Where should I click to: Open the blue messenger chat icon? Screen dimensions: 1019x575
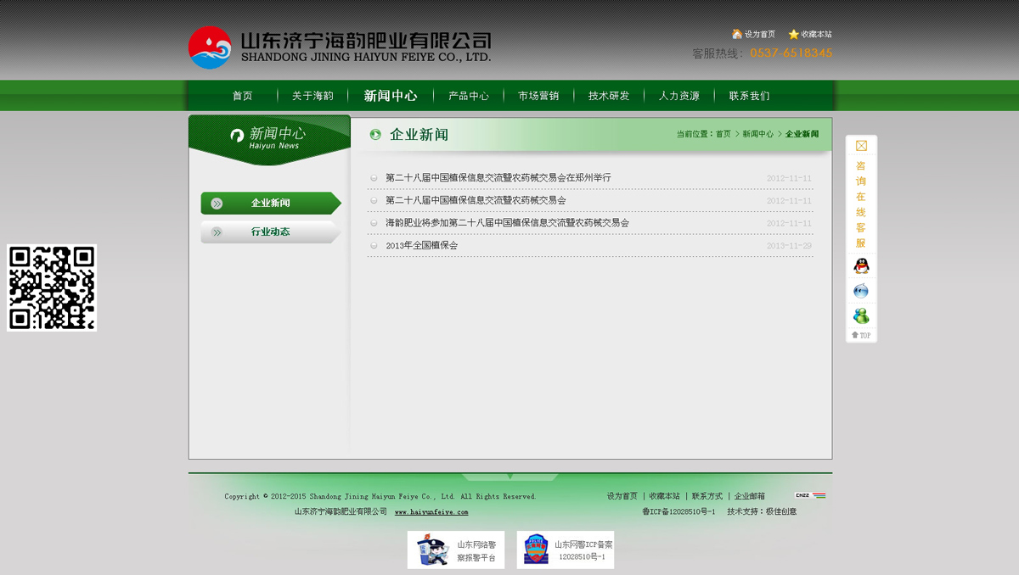click(861, 291)
